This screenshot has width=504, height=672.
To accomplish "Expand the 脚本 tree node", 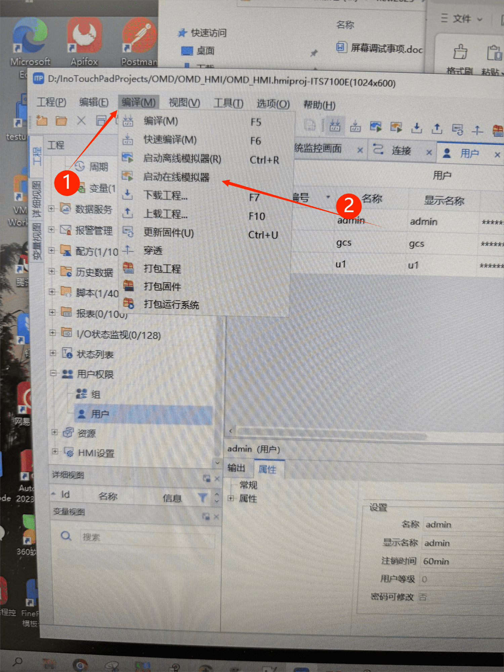I will click(52, 292).
